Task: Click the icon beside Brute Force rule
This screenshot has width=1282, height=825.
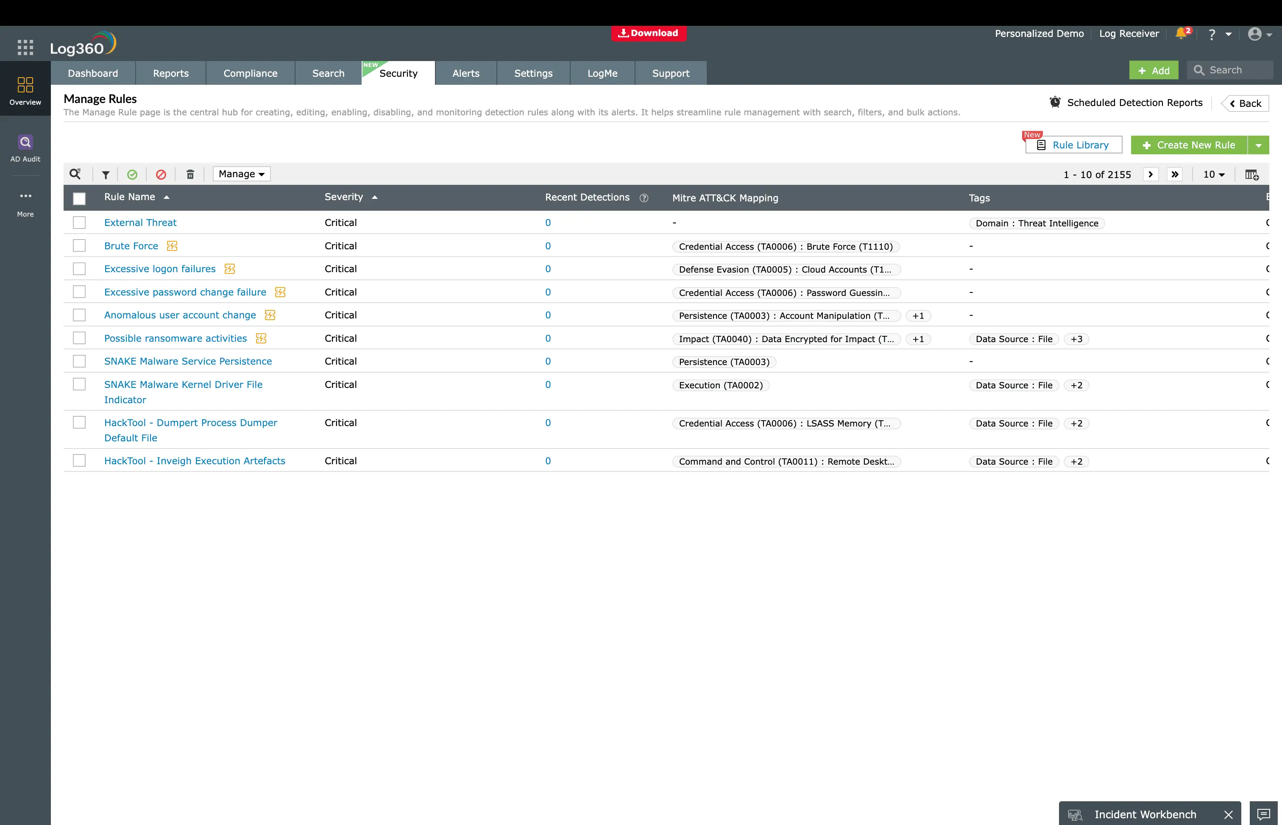Action: click(172, 246)
